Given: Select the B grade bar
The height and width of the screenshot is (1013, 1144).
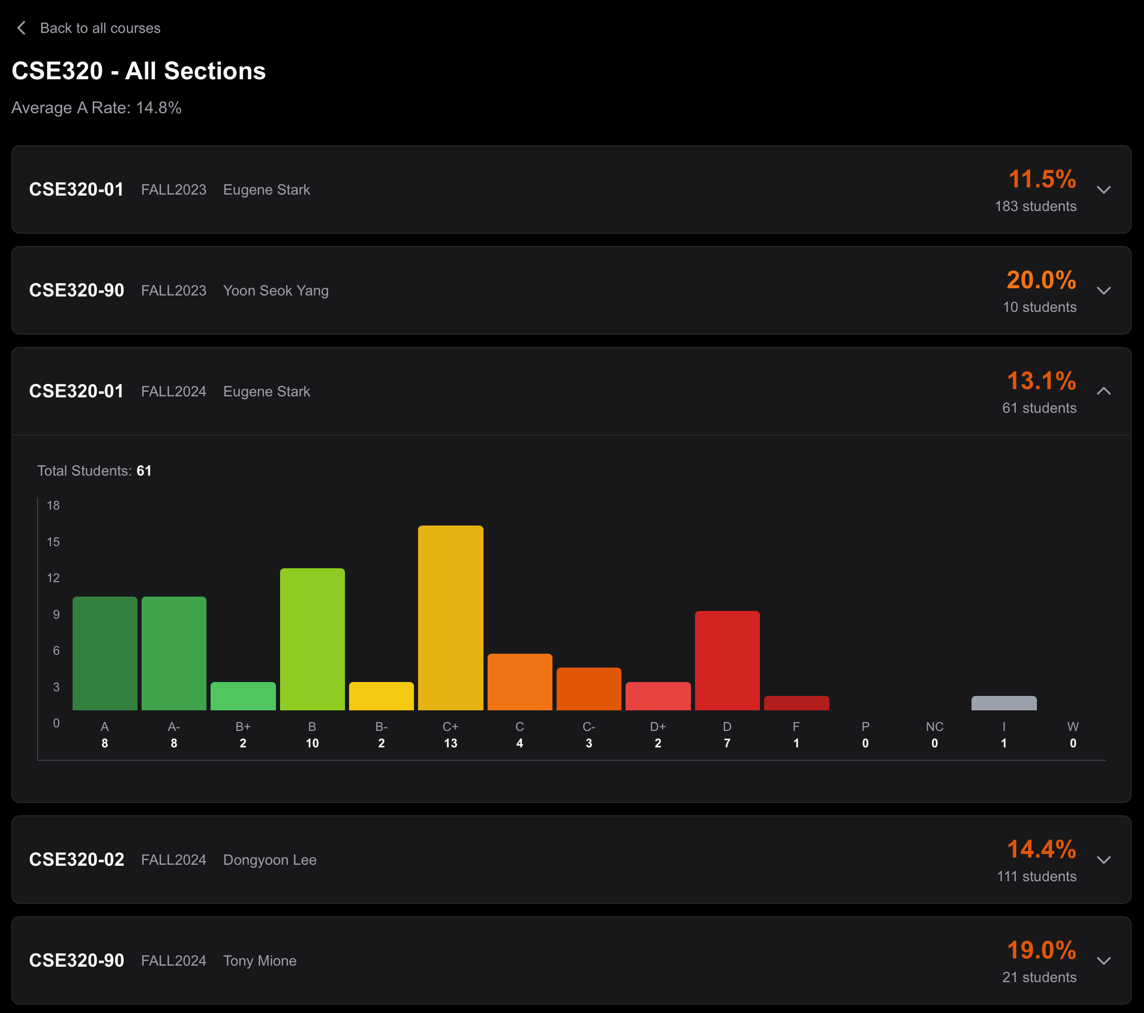Looking at the screenshot, I should coord(313,639).
